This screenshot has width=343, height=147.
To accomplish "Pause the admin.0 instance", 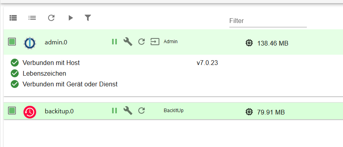I will [x=114, y=42].
